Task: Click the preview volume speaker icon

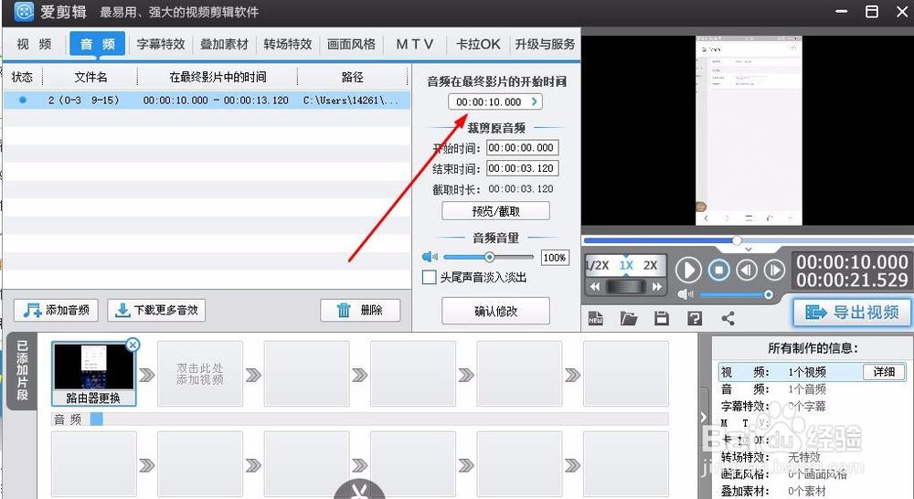Action: (685, 294)
